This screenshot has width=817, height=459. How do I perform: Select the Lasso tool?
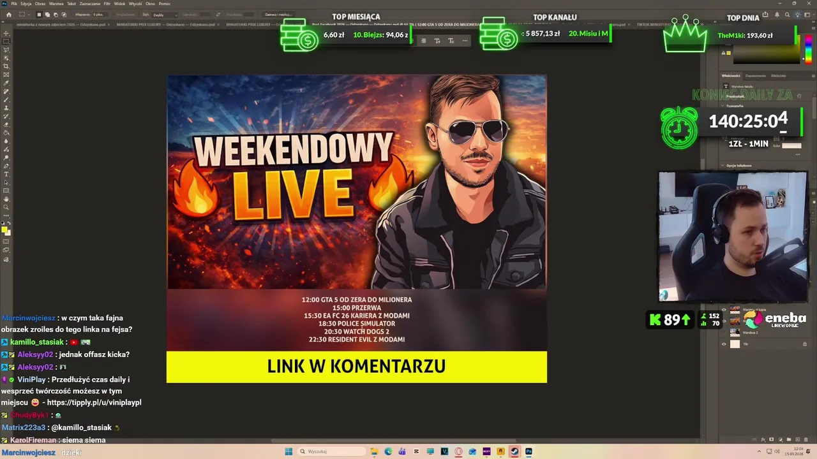pos(6,50)
